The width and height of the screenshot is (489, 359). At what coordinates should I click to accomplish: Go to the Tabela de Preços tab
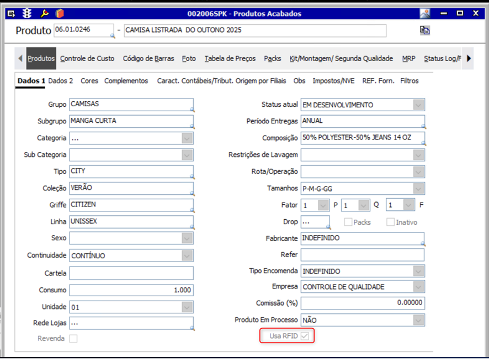click(230, 58)
